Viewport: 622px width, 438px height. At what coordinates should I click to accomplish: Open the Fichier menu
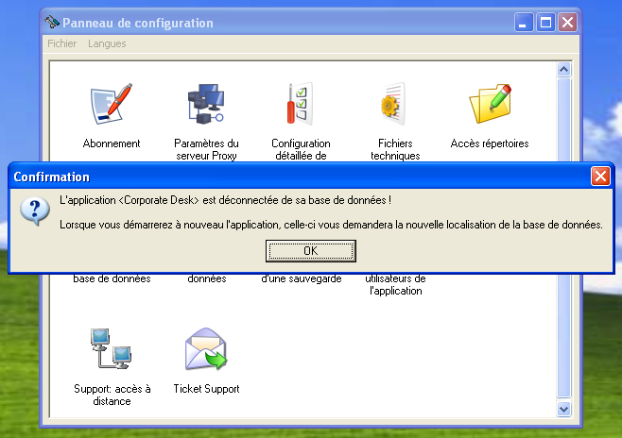pos(61,43)
